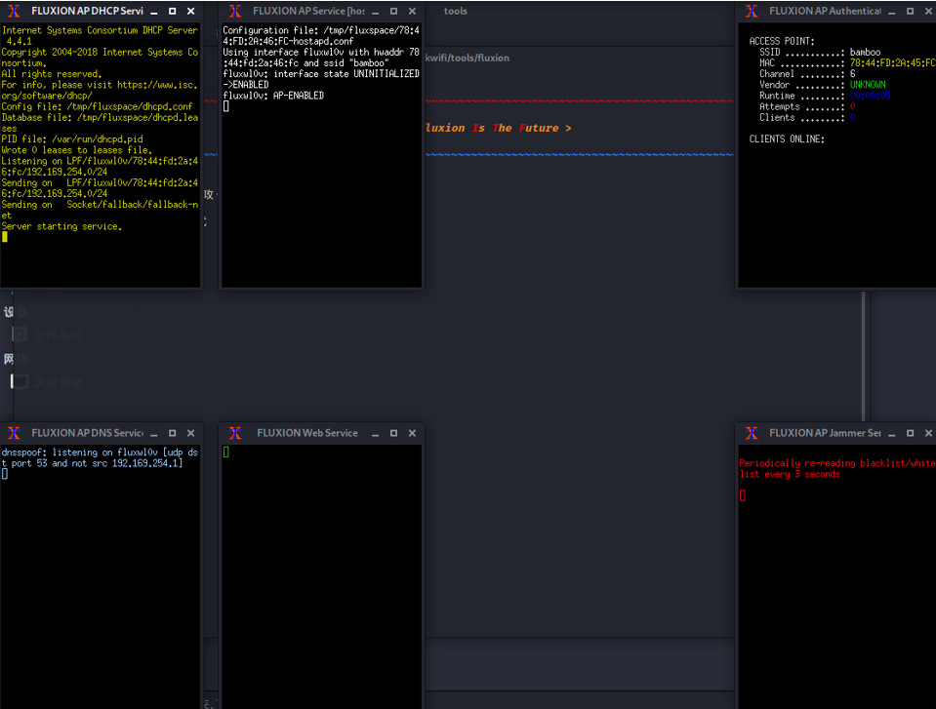The height and width of the screenshot is (709, 936).
Task: Open window menu icon of FLUXION Web Service
Action: (x=235, y=433)
